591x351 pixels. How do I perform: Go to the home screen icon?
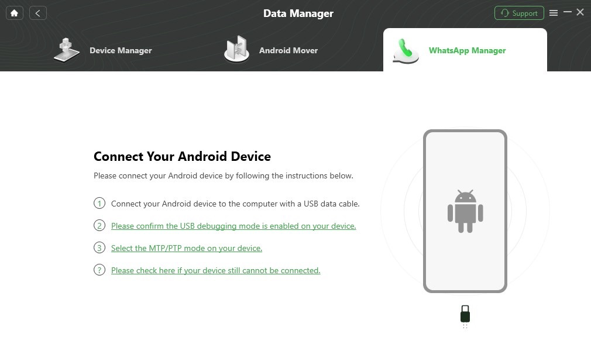(14, 13)
